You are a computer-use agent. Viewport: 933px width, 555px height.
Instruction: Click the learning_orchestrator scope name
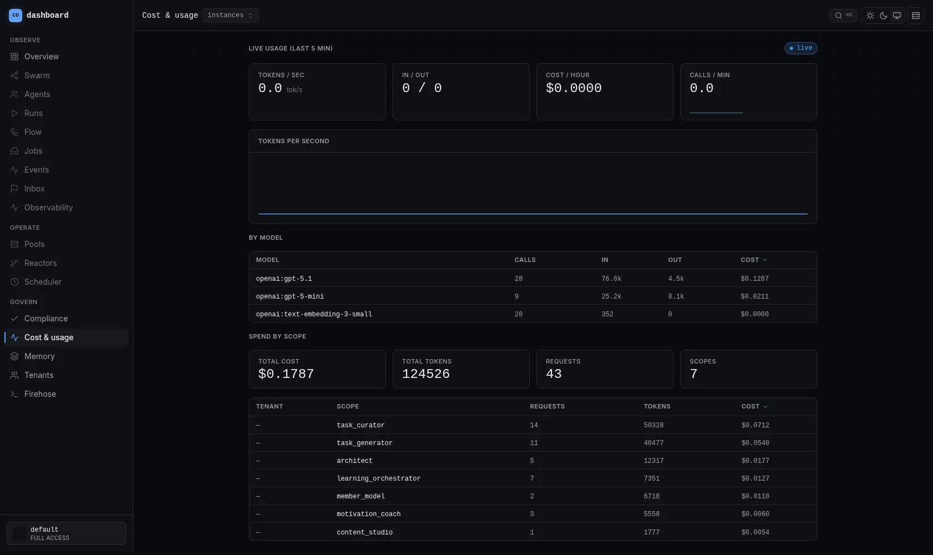point(378,478)
